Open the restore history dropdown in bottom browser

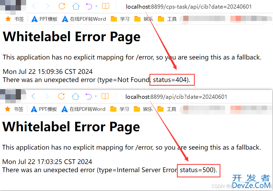(x=96, y=96)
